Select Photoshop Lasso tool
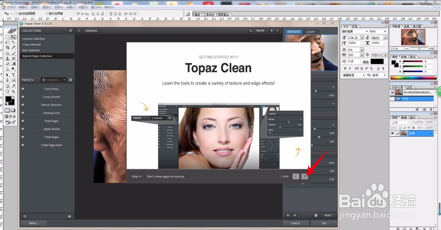This screenshot has width=441, height=230. (x=7, y=42)
